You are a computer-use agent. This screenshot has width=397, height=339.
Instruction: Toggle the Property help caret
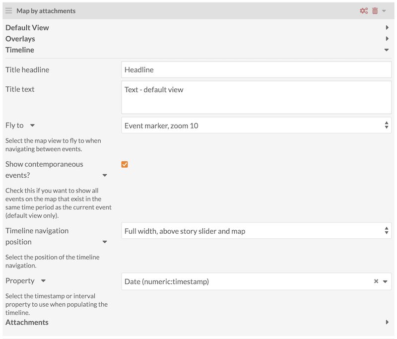(43, 281)
